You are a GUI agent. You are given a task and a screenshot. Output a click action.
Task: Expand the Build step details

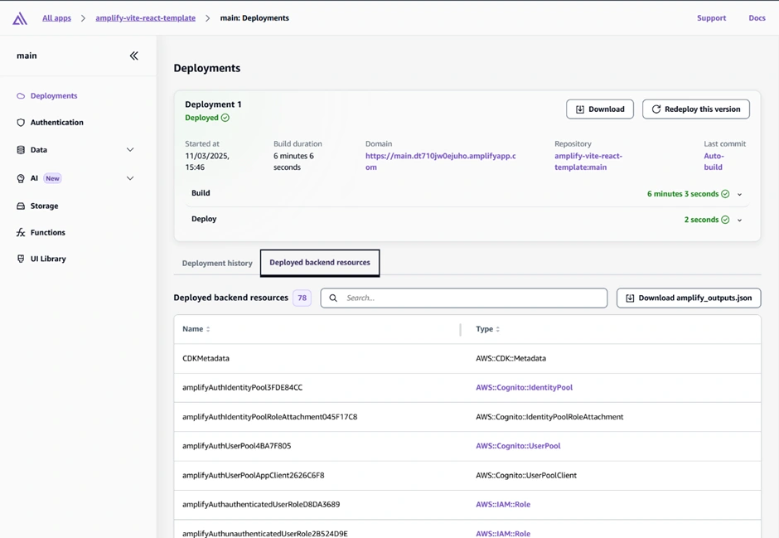[739, 194]
